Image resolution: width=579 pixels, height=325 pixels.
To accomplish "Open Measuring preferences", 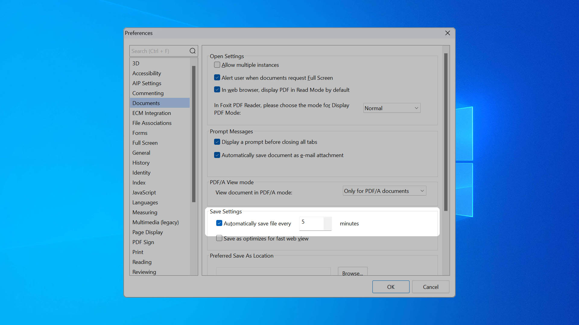I will [160, 212].
